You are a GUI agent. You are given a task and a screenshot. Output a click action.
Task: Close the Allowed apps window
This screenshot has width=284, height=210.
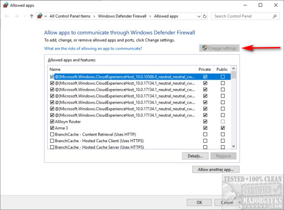[x=276, y=5]
